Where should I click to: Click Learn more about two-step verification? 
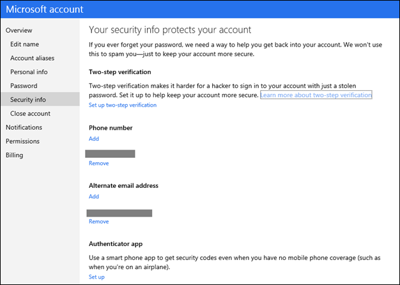tap(316, 95)
